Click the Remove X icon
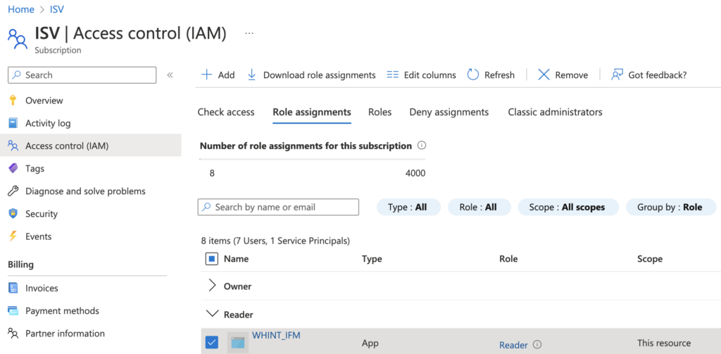Viewport: 721px width, 354px height. click(544, 75)
